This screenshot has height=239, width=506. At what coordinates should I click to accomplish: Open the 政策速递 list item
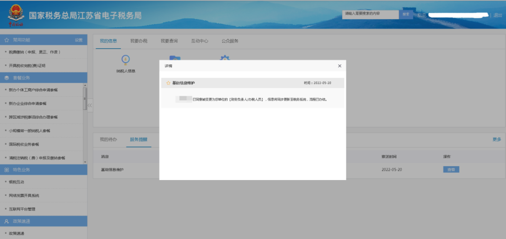pyautogui.click(x=16, y=233)
